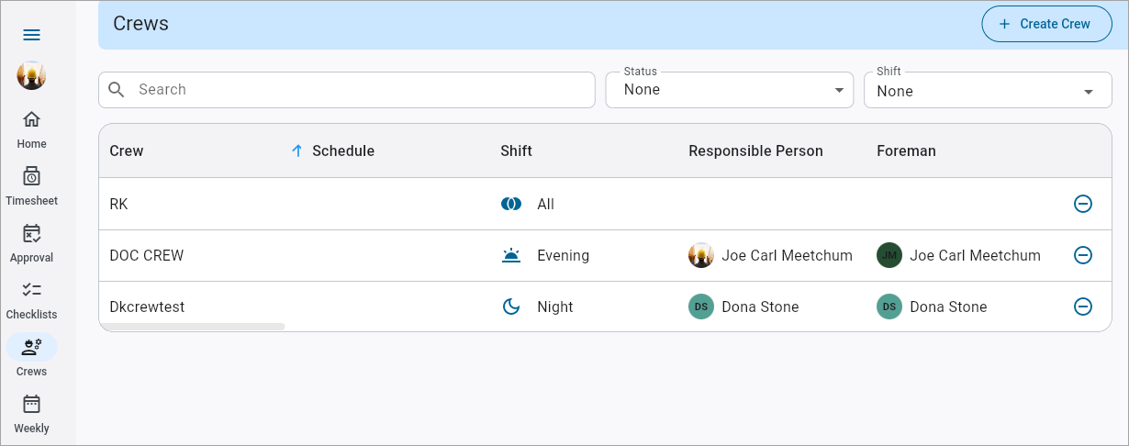Click the remove icon for RK crew

[1083, 204]
